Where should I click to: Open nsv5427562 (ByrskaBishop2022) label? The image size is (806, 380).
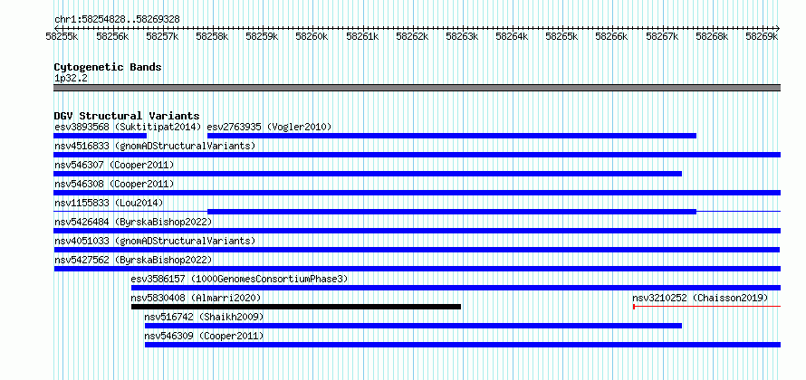click(x=133, y=260)
